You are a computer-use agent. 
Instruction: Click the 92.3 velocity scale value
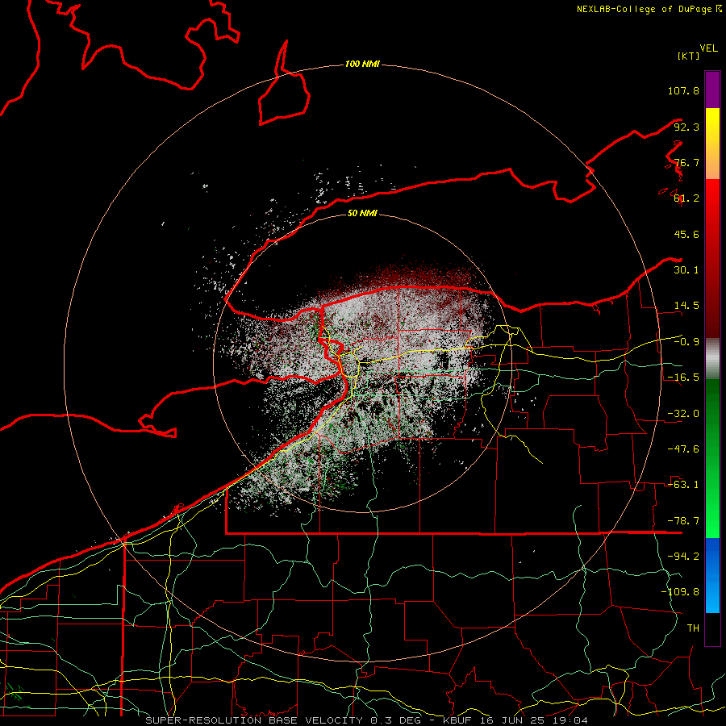(686, 127)
